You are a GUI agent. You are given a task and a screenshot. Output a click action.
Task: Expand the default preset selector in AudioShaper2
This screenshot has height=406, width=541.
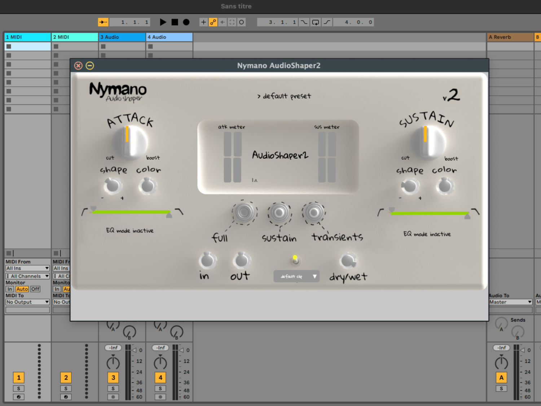[284, 96]
